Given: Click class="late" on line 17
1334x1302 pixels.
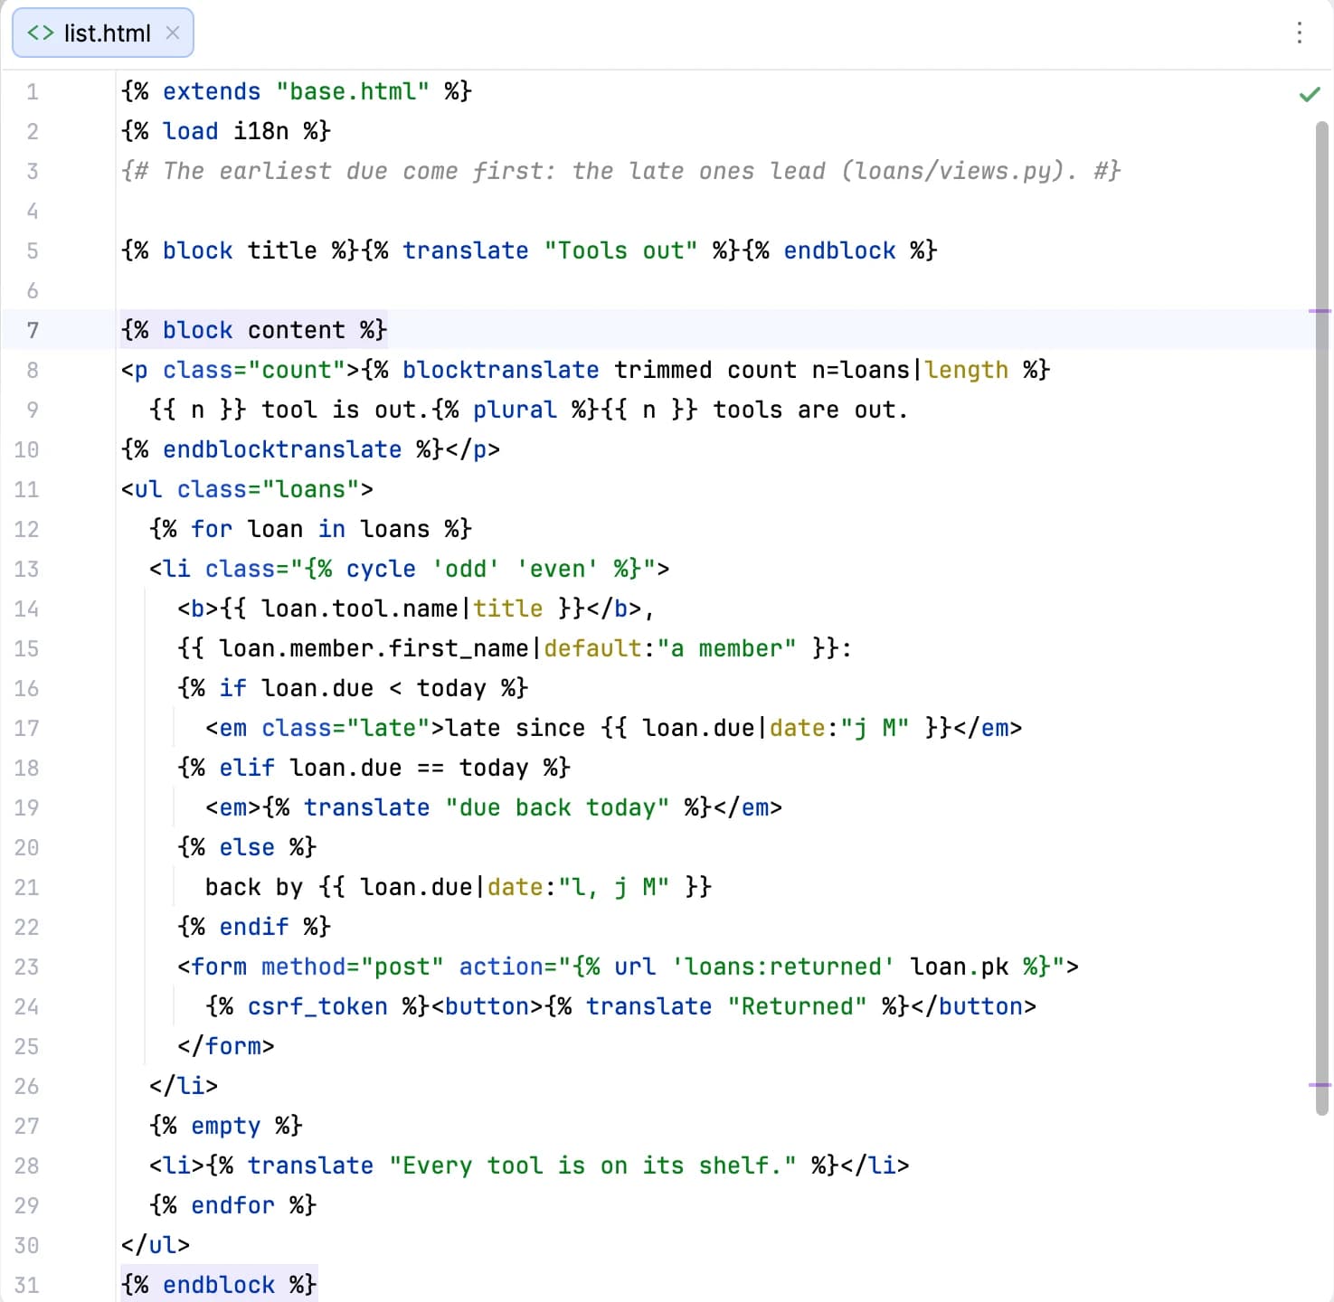Looking at the screenshot, I should [346, 728].
